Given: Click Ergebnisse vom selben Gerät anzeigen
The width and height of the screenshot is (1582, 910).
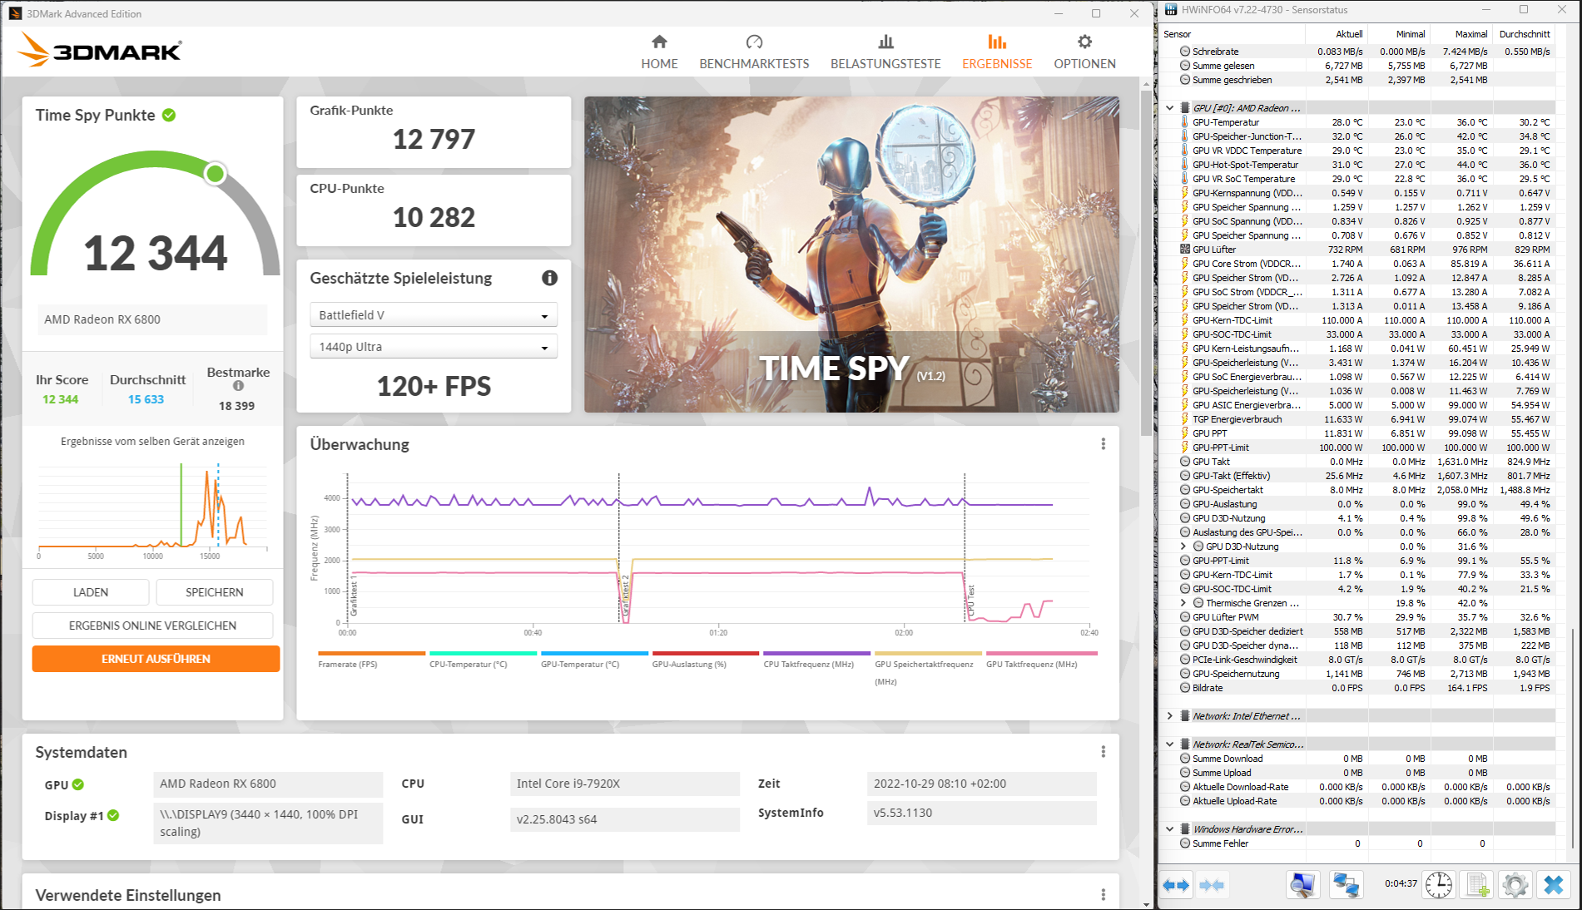Looking at the screenshot, I should pos(152,442).
